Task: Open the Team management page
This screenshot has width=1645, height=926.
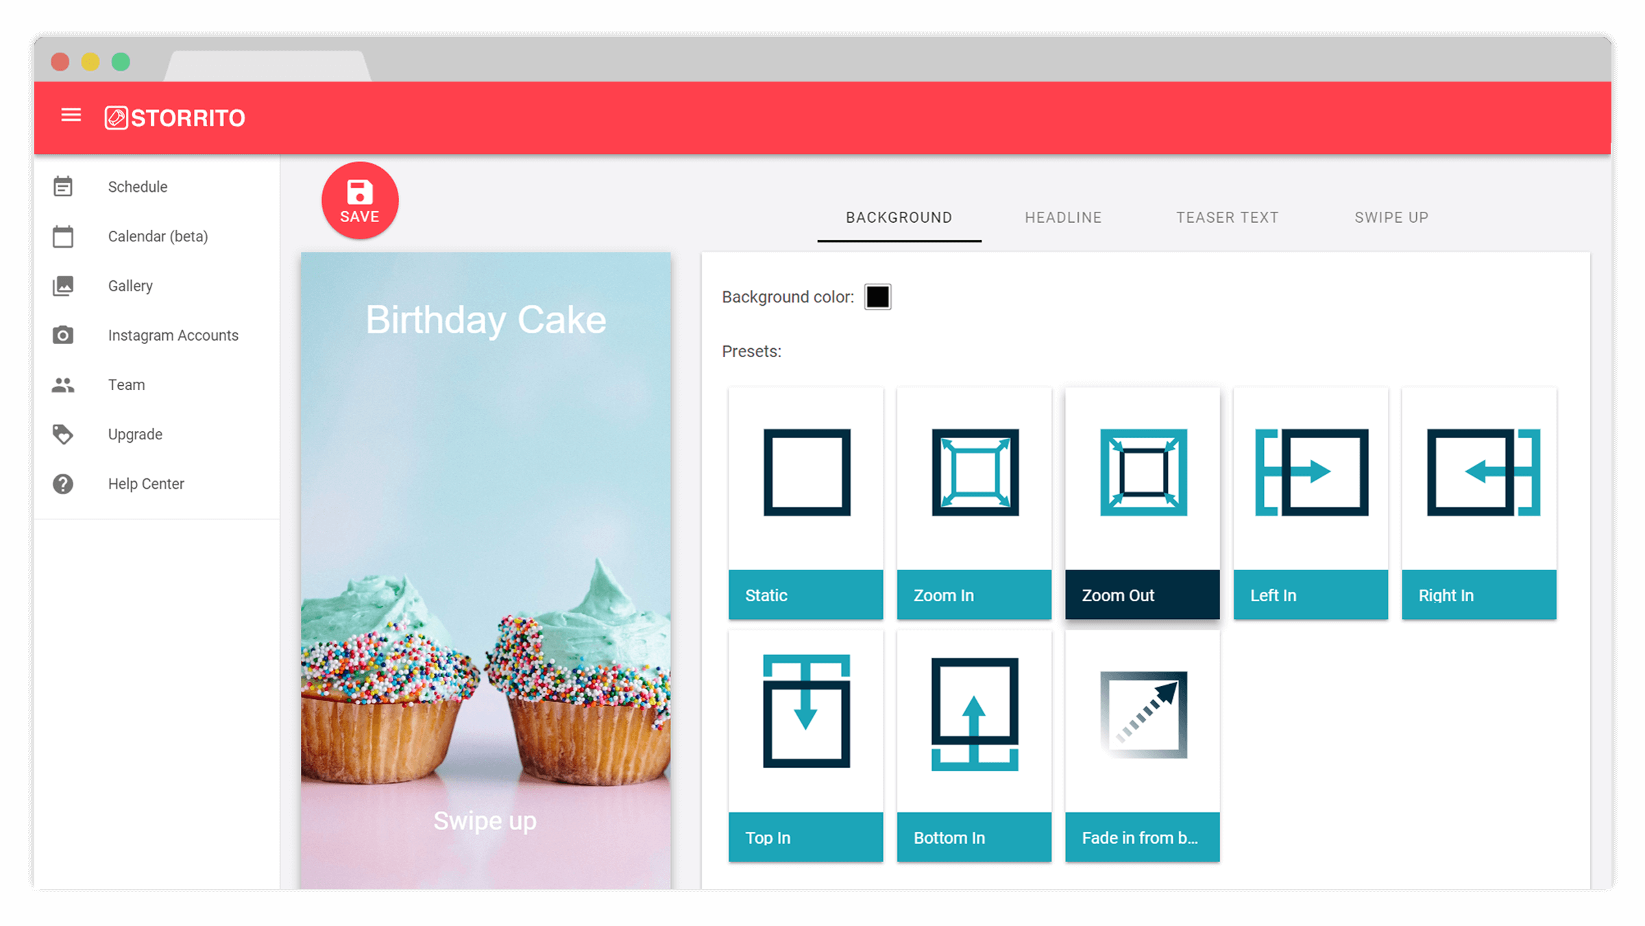Action: [125, 384]
